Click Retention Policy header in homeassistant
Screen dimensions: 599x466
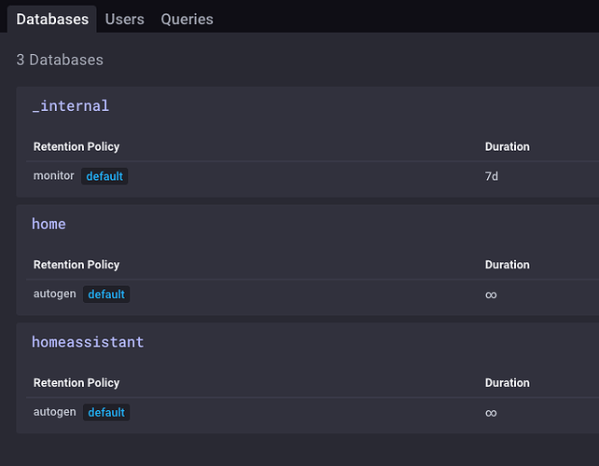pyautogui.click(x=77, y=383)
